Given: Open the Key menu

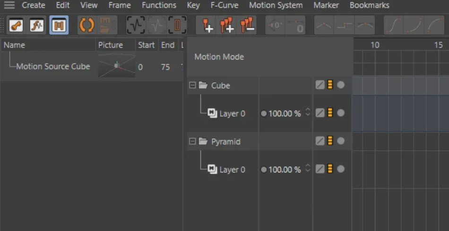Looking at the screenshot, I should tap(193, 5).
